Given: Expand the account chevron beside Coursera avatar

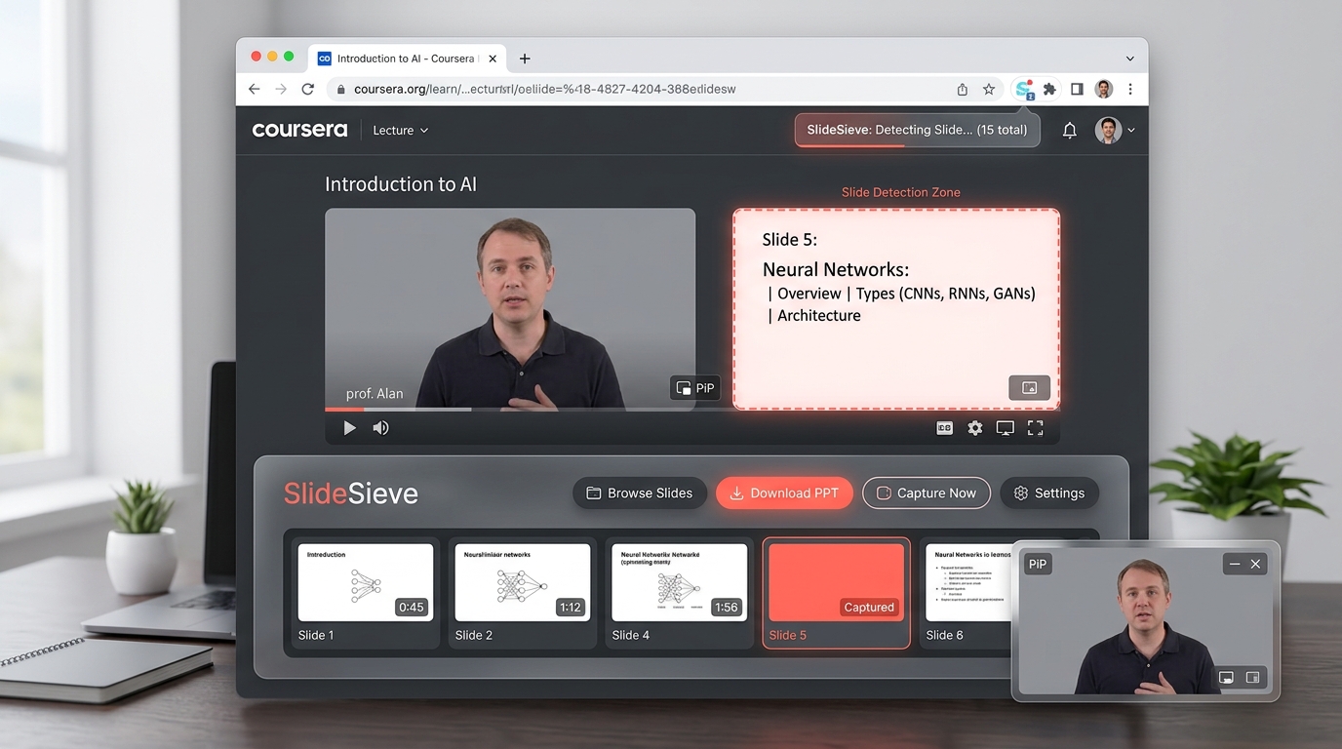Looking at the screenshot, I should (1130, 131).
